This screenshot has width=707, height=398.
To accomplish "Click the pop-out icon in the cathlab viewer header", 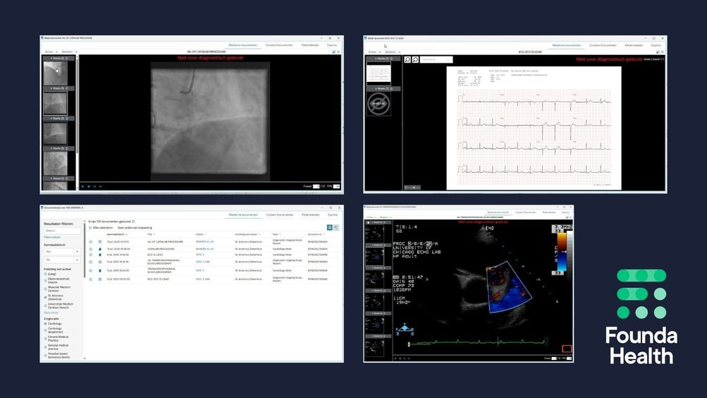I will pos(333,52).
